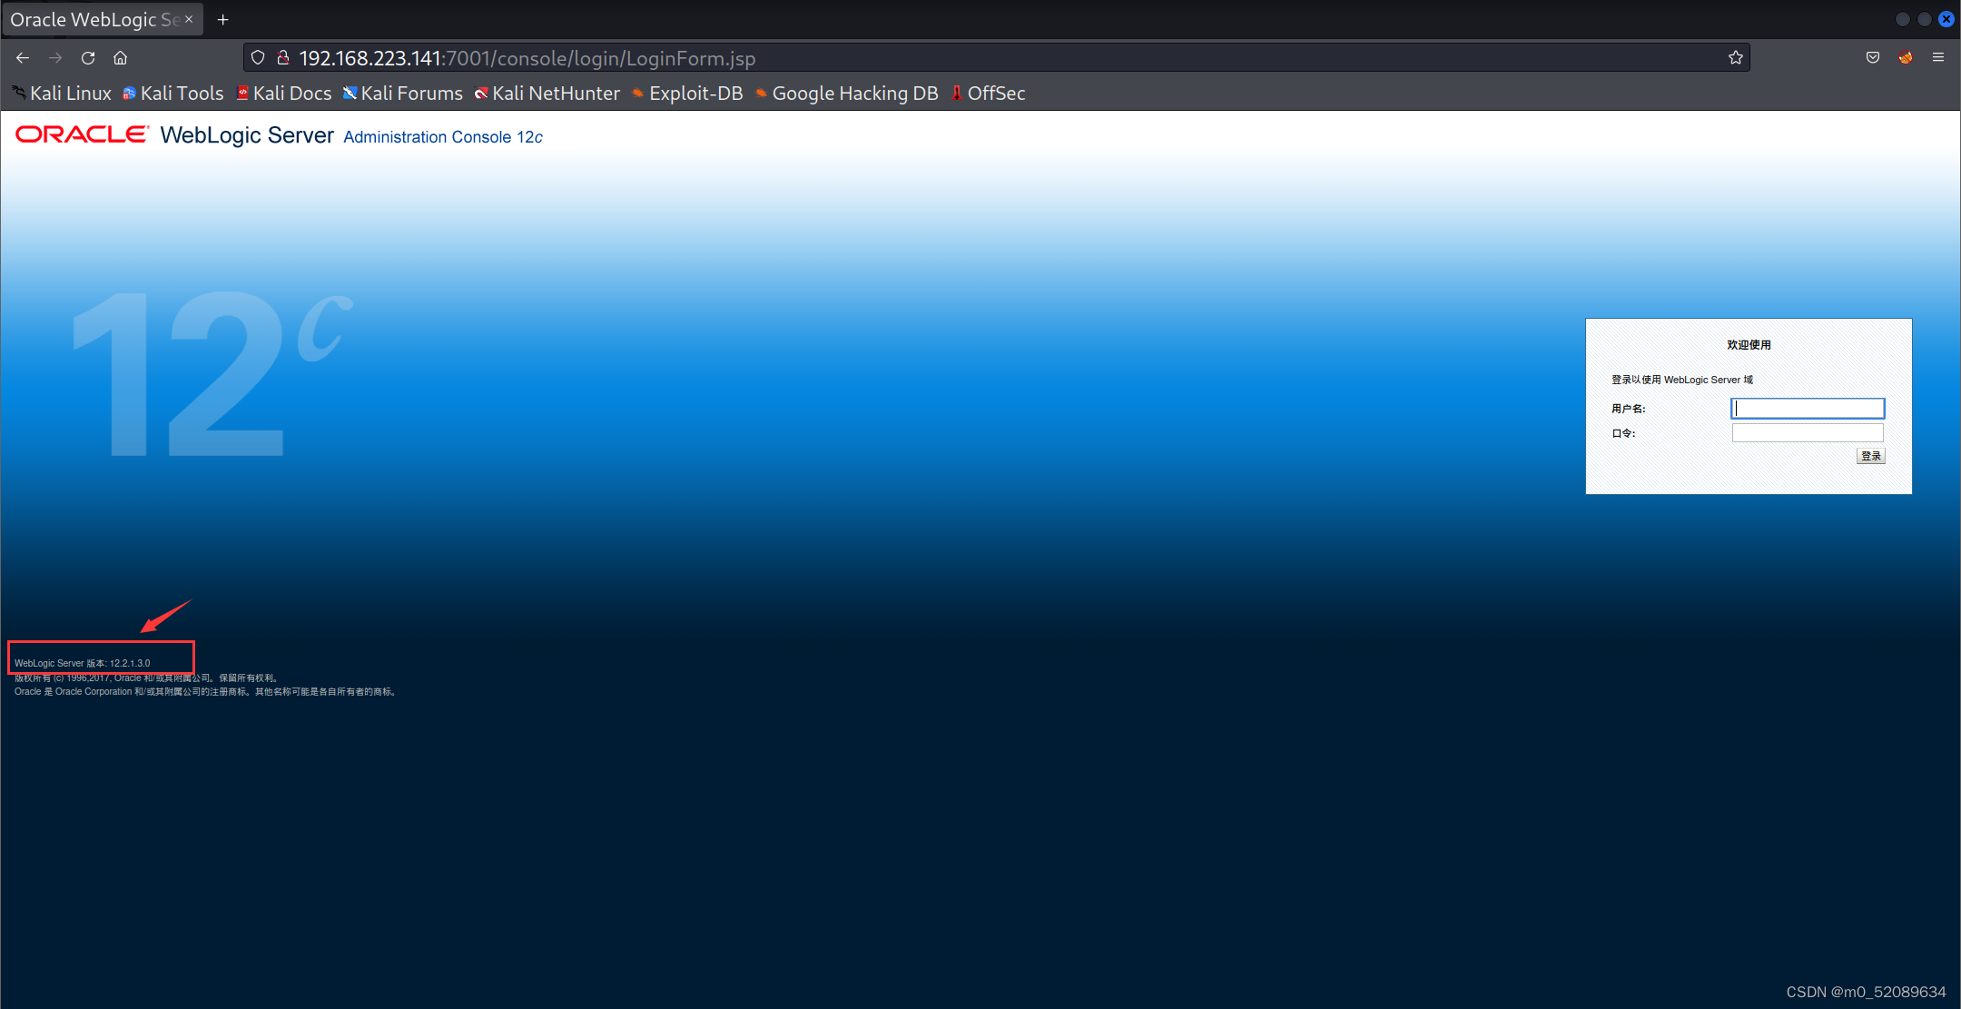
Task: Click the browser back arrow
Action: tap(23, 58)
